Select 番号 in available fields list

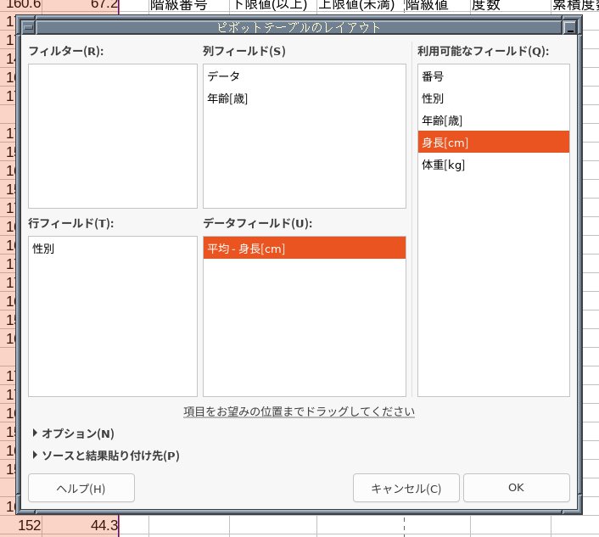(433, 76)
